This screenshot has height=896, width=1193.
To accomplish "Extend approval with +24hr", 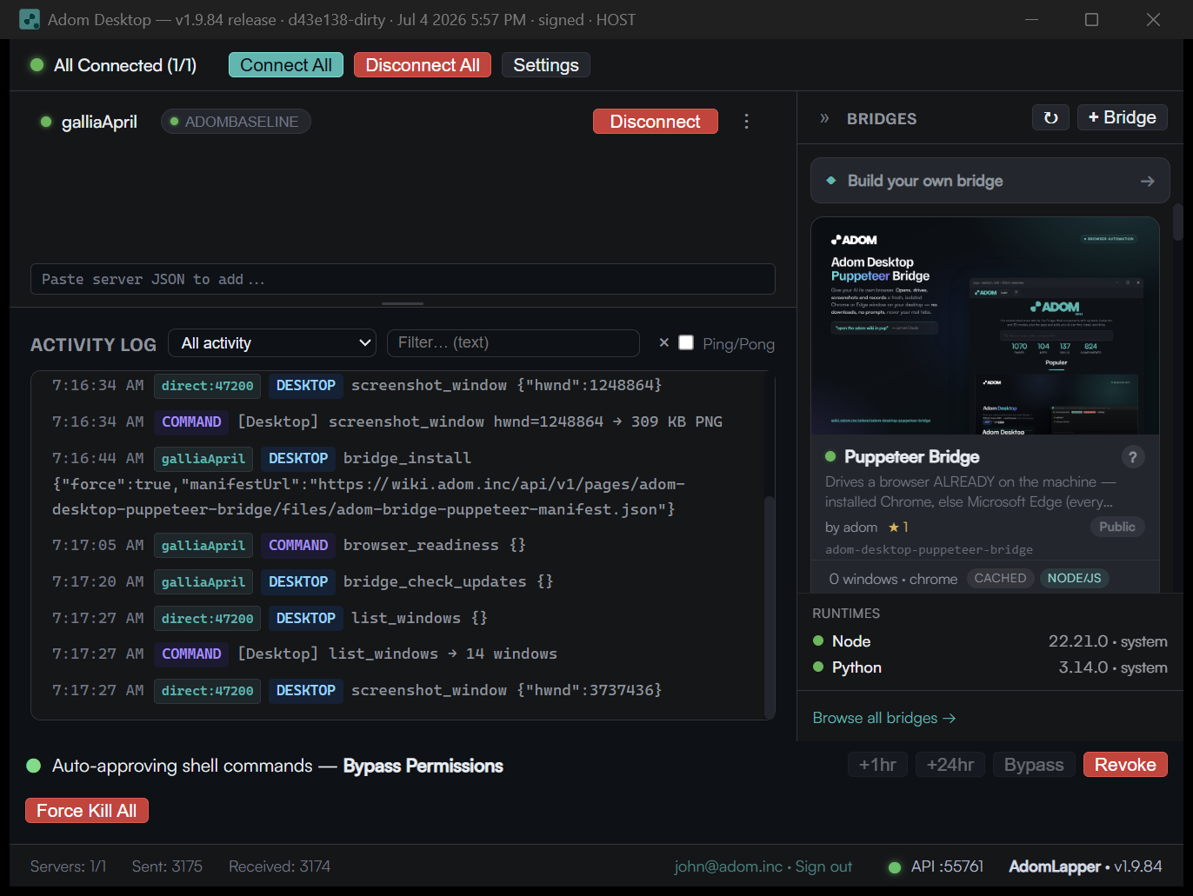I will 950,765.
